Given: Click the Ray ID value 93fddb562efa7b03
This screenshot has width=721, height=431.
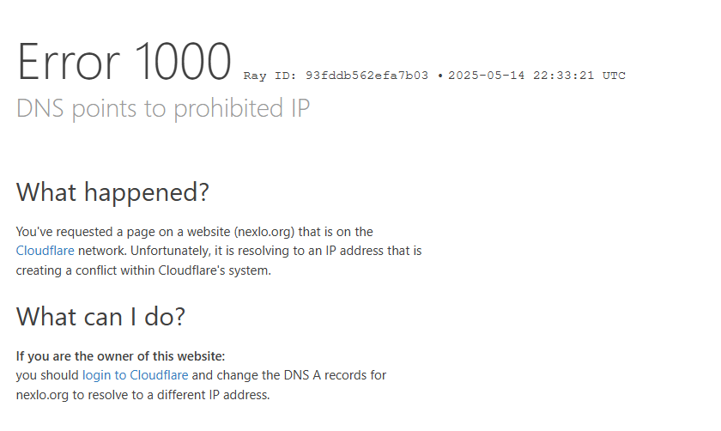Looking at the screenshot, I should click(x=367, y=76).
